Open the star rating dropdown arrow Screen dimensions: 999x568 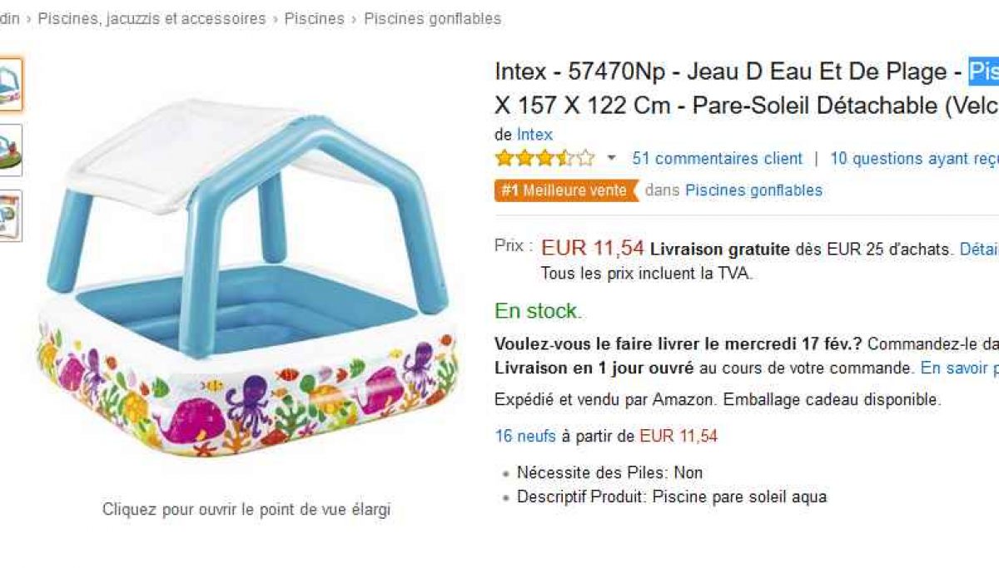pyautogui.click(x=612, y=158)
